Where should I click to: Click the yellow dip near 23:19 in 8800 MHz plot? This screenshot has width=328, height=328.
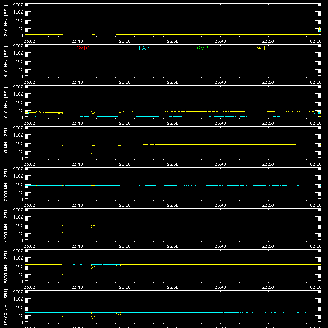(x=118, y=265)
